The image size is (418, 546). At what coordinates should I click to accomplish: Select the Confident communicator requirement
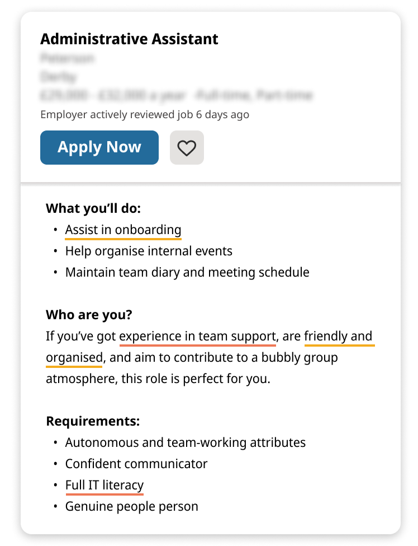coord(136,463)
